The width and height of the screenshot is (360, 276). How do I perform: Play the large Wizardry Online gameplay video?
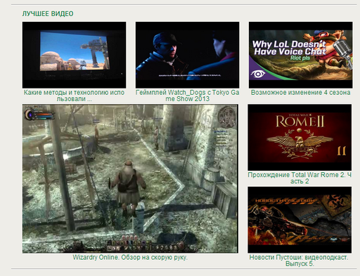pos(130,178)
